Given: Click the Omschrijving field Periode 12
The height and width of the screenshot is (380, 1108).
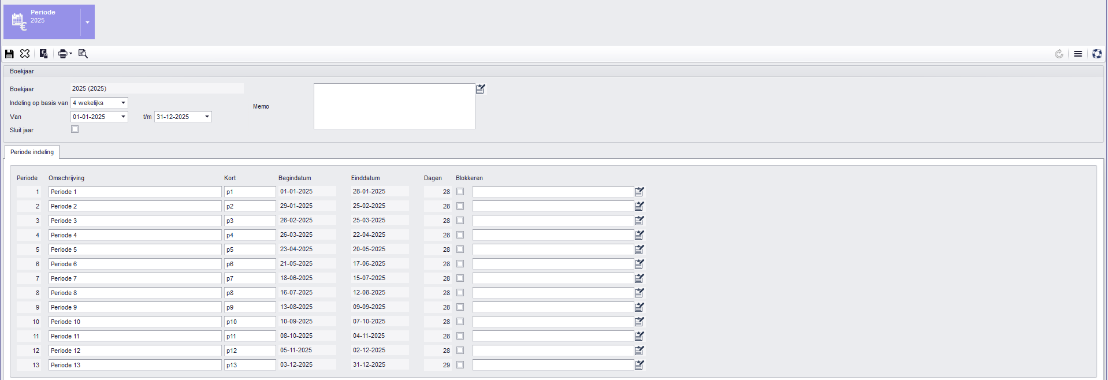Looking at the screenshot, I should pyautogui.click(x=135, y=351).
